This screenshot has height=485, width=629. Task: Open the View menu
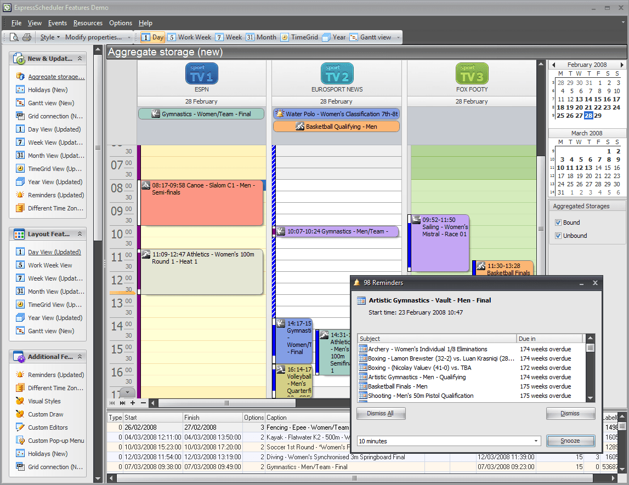pyautogui.click(x=35, y=23)
